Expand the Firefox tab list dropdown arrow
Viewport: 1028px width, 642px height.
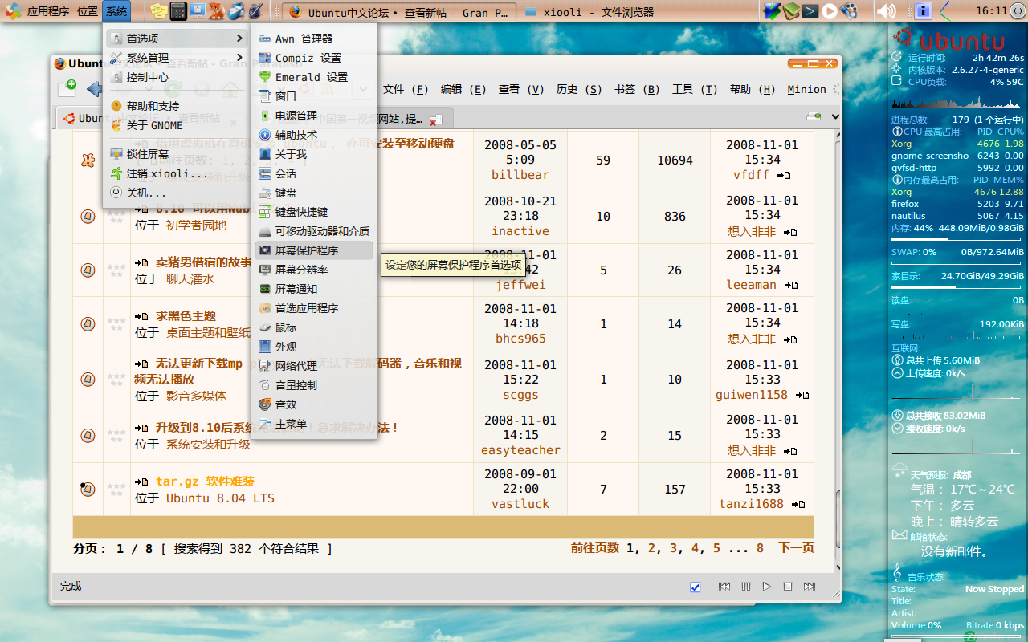[835, 117]
